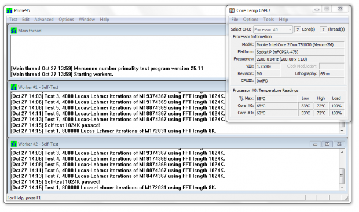Click the Worker #1 Self-Test window icon

[14, 87]
